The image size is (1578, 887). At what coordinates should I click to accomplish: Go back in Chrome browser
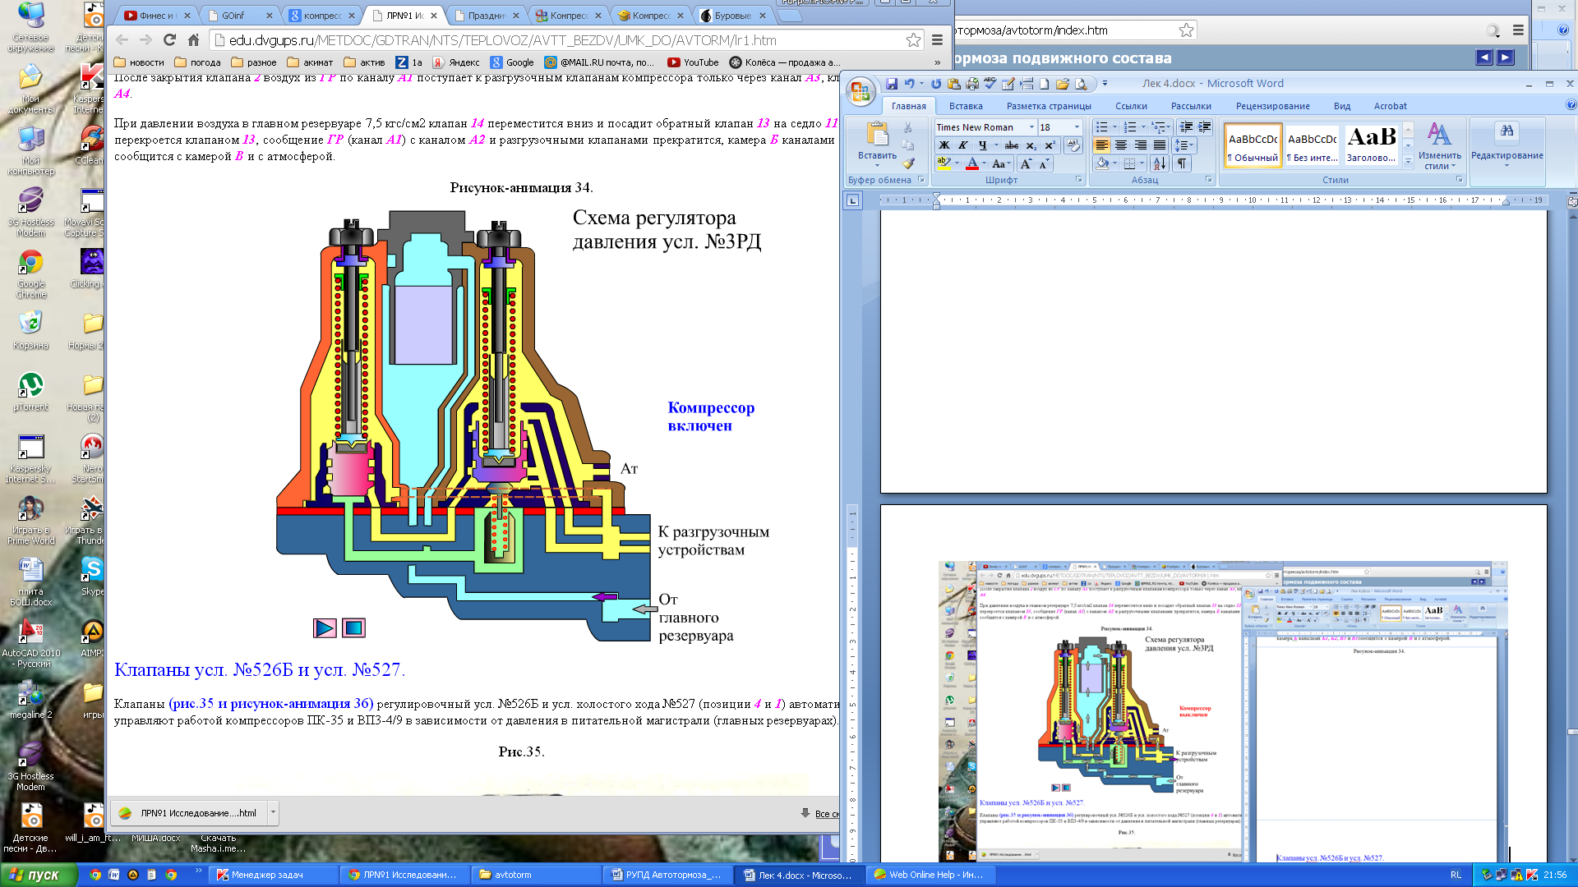[122, 39]
